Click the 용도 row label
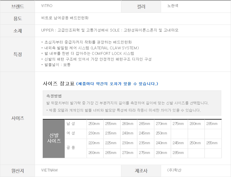 (17, 19)
